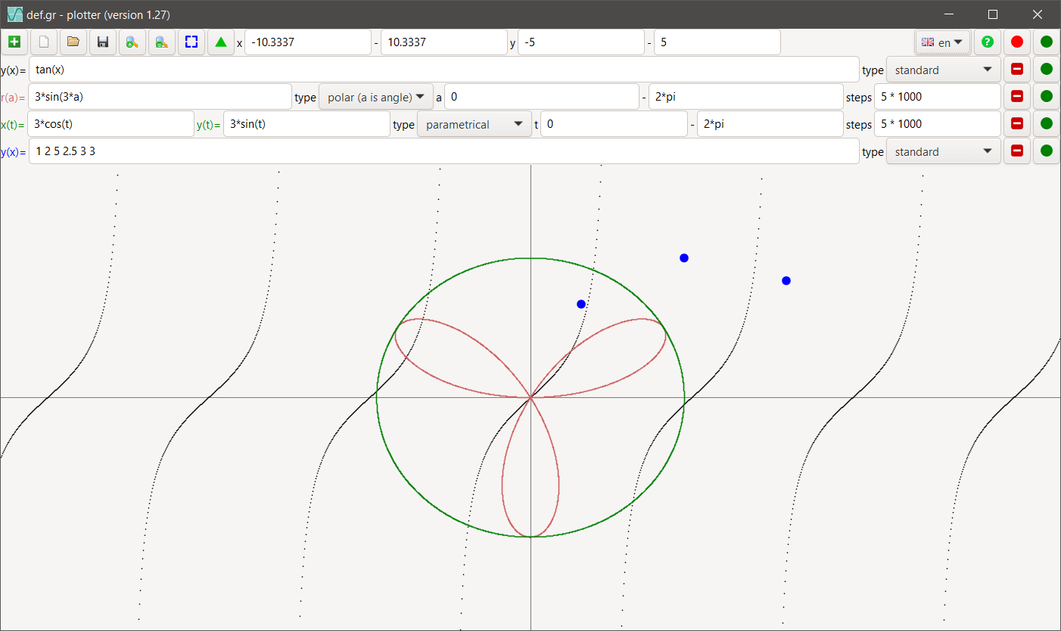
Task: Open the 'polar (a is angle)' type dropdown
Action: (376, 97)
